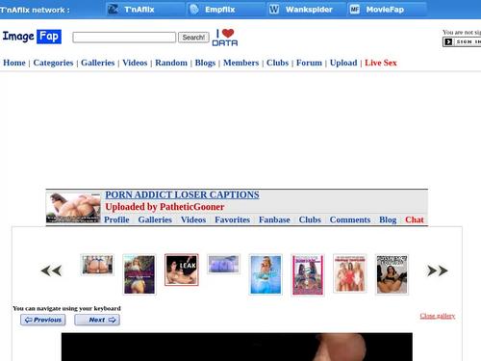Open the Upload navigation link

(x=343, y=63)
